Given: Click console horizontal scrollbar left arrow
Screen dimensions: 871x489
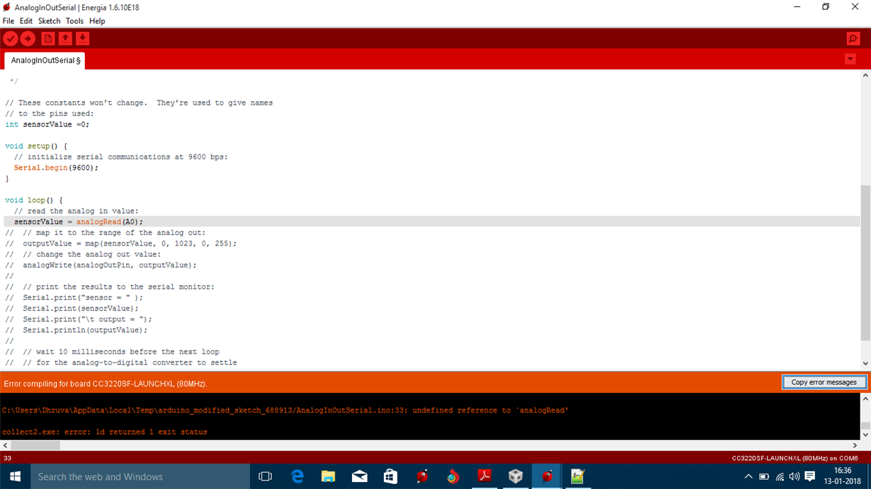Looking at the screenshot, I should click(6, 446).
